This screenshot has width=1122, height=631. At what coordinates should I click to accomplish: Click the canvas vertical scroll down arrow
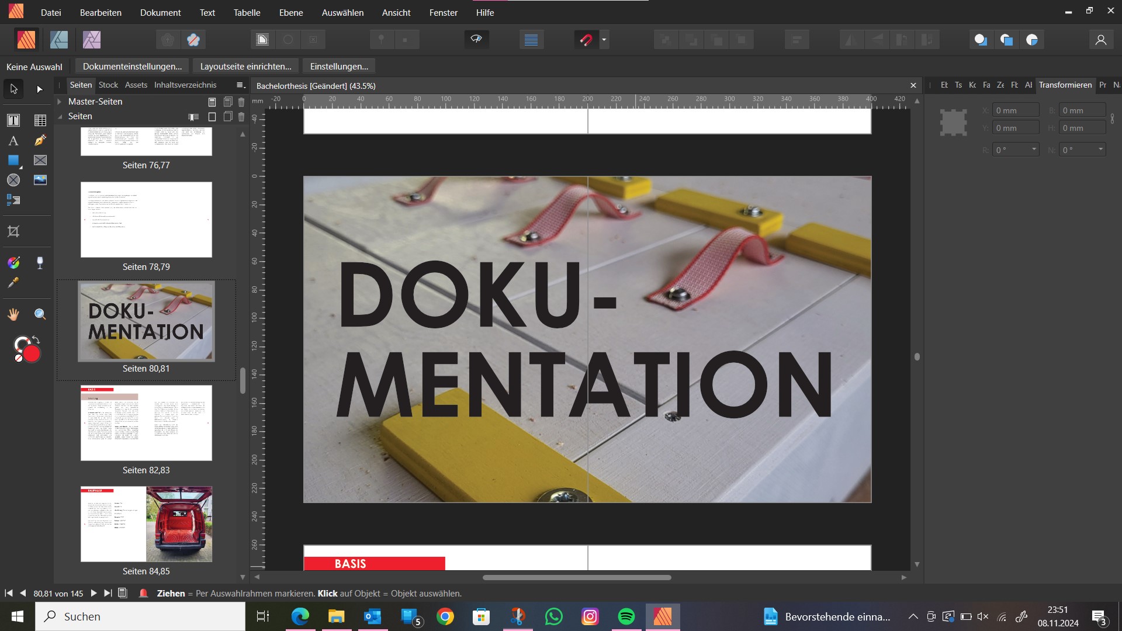point(917,564)
